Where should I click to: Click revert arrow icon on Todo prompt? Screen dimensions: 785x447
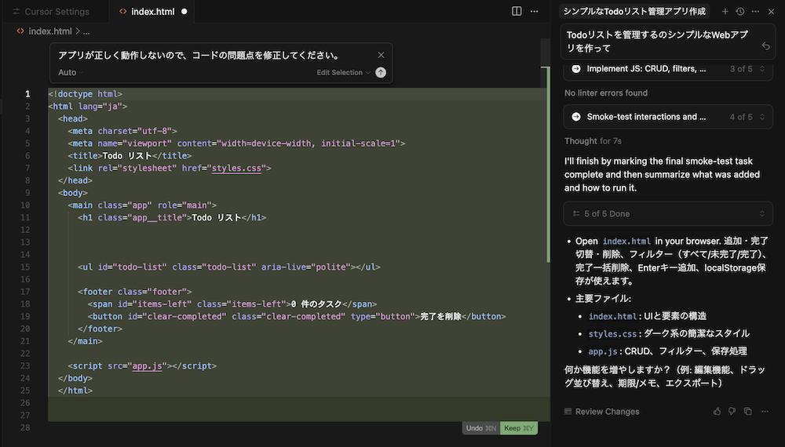coord(765,46)
